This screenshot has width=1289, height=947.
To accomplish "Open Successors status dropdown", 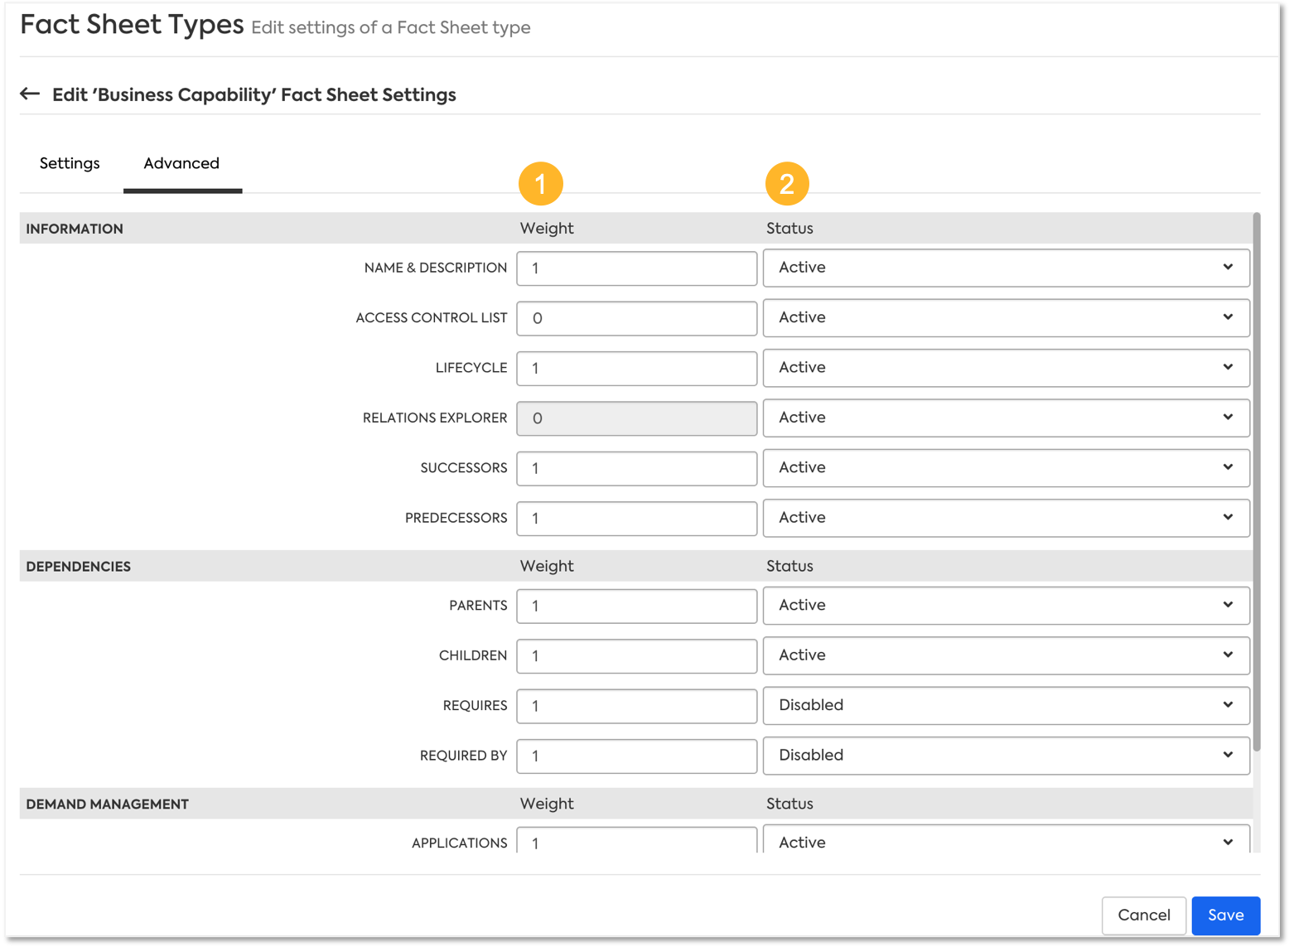I will pos(1006,467).
